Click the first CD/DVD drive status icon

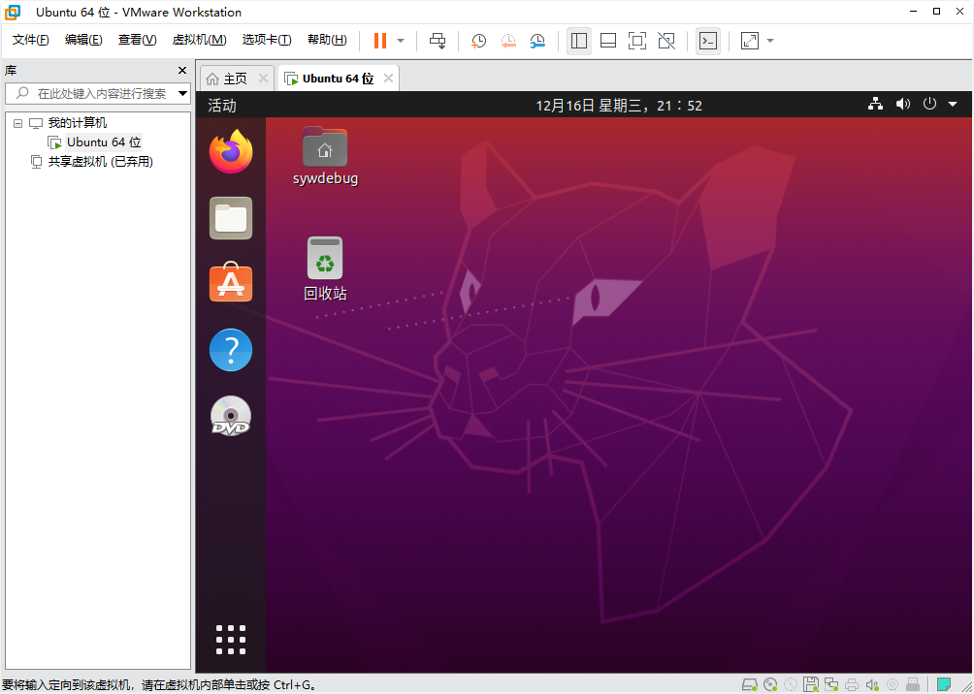pyautogui.click(x=770, y=684)
